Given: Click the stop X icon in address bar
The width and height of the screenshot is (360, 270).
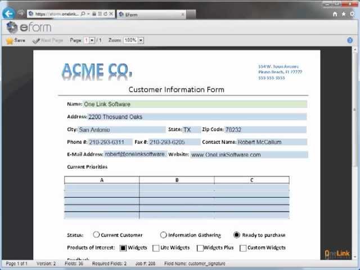Looking at the screenshot, I should click(x=111, y=13).
